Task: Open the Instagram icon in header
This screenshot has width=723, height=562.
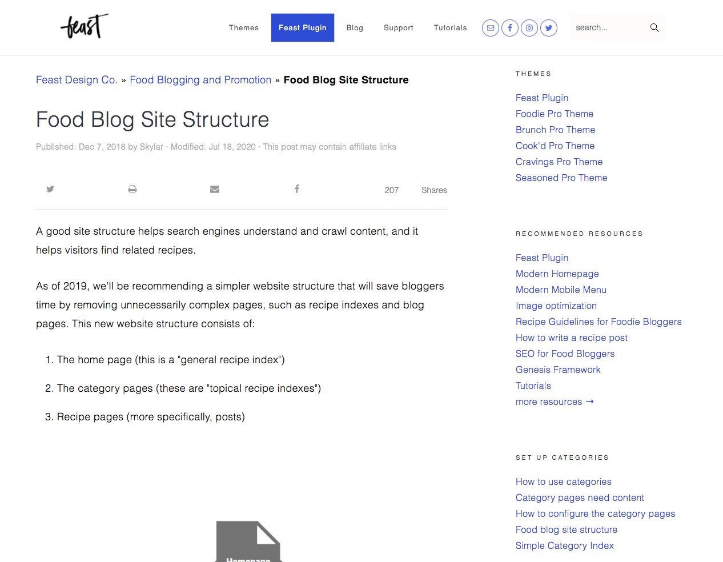Action: tap(529, 28)
